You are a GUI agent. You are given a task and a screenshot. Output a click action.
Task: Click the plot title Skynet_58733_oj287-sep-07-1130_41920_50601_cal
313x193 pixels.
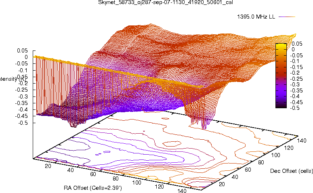[166, 2]
